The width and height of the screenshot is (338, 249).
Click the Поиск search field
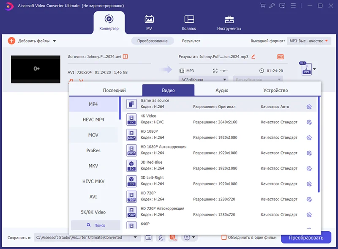point(96,225)
